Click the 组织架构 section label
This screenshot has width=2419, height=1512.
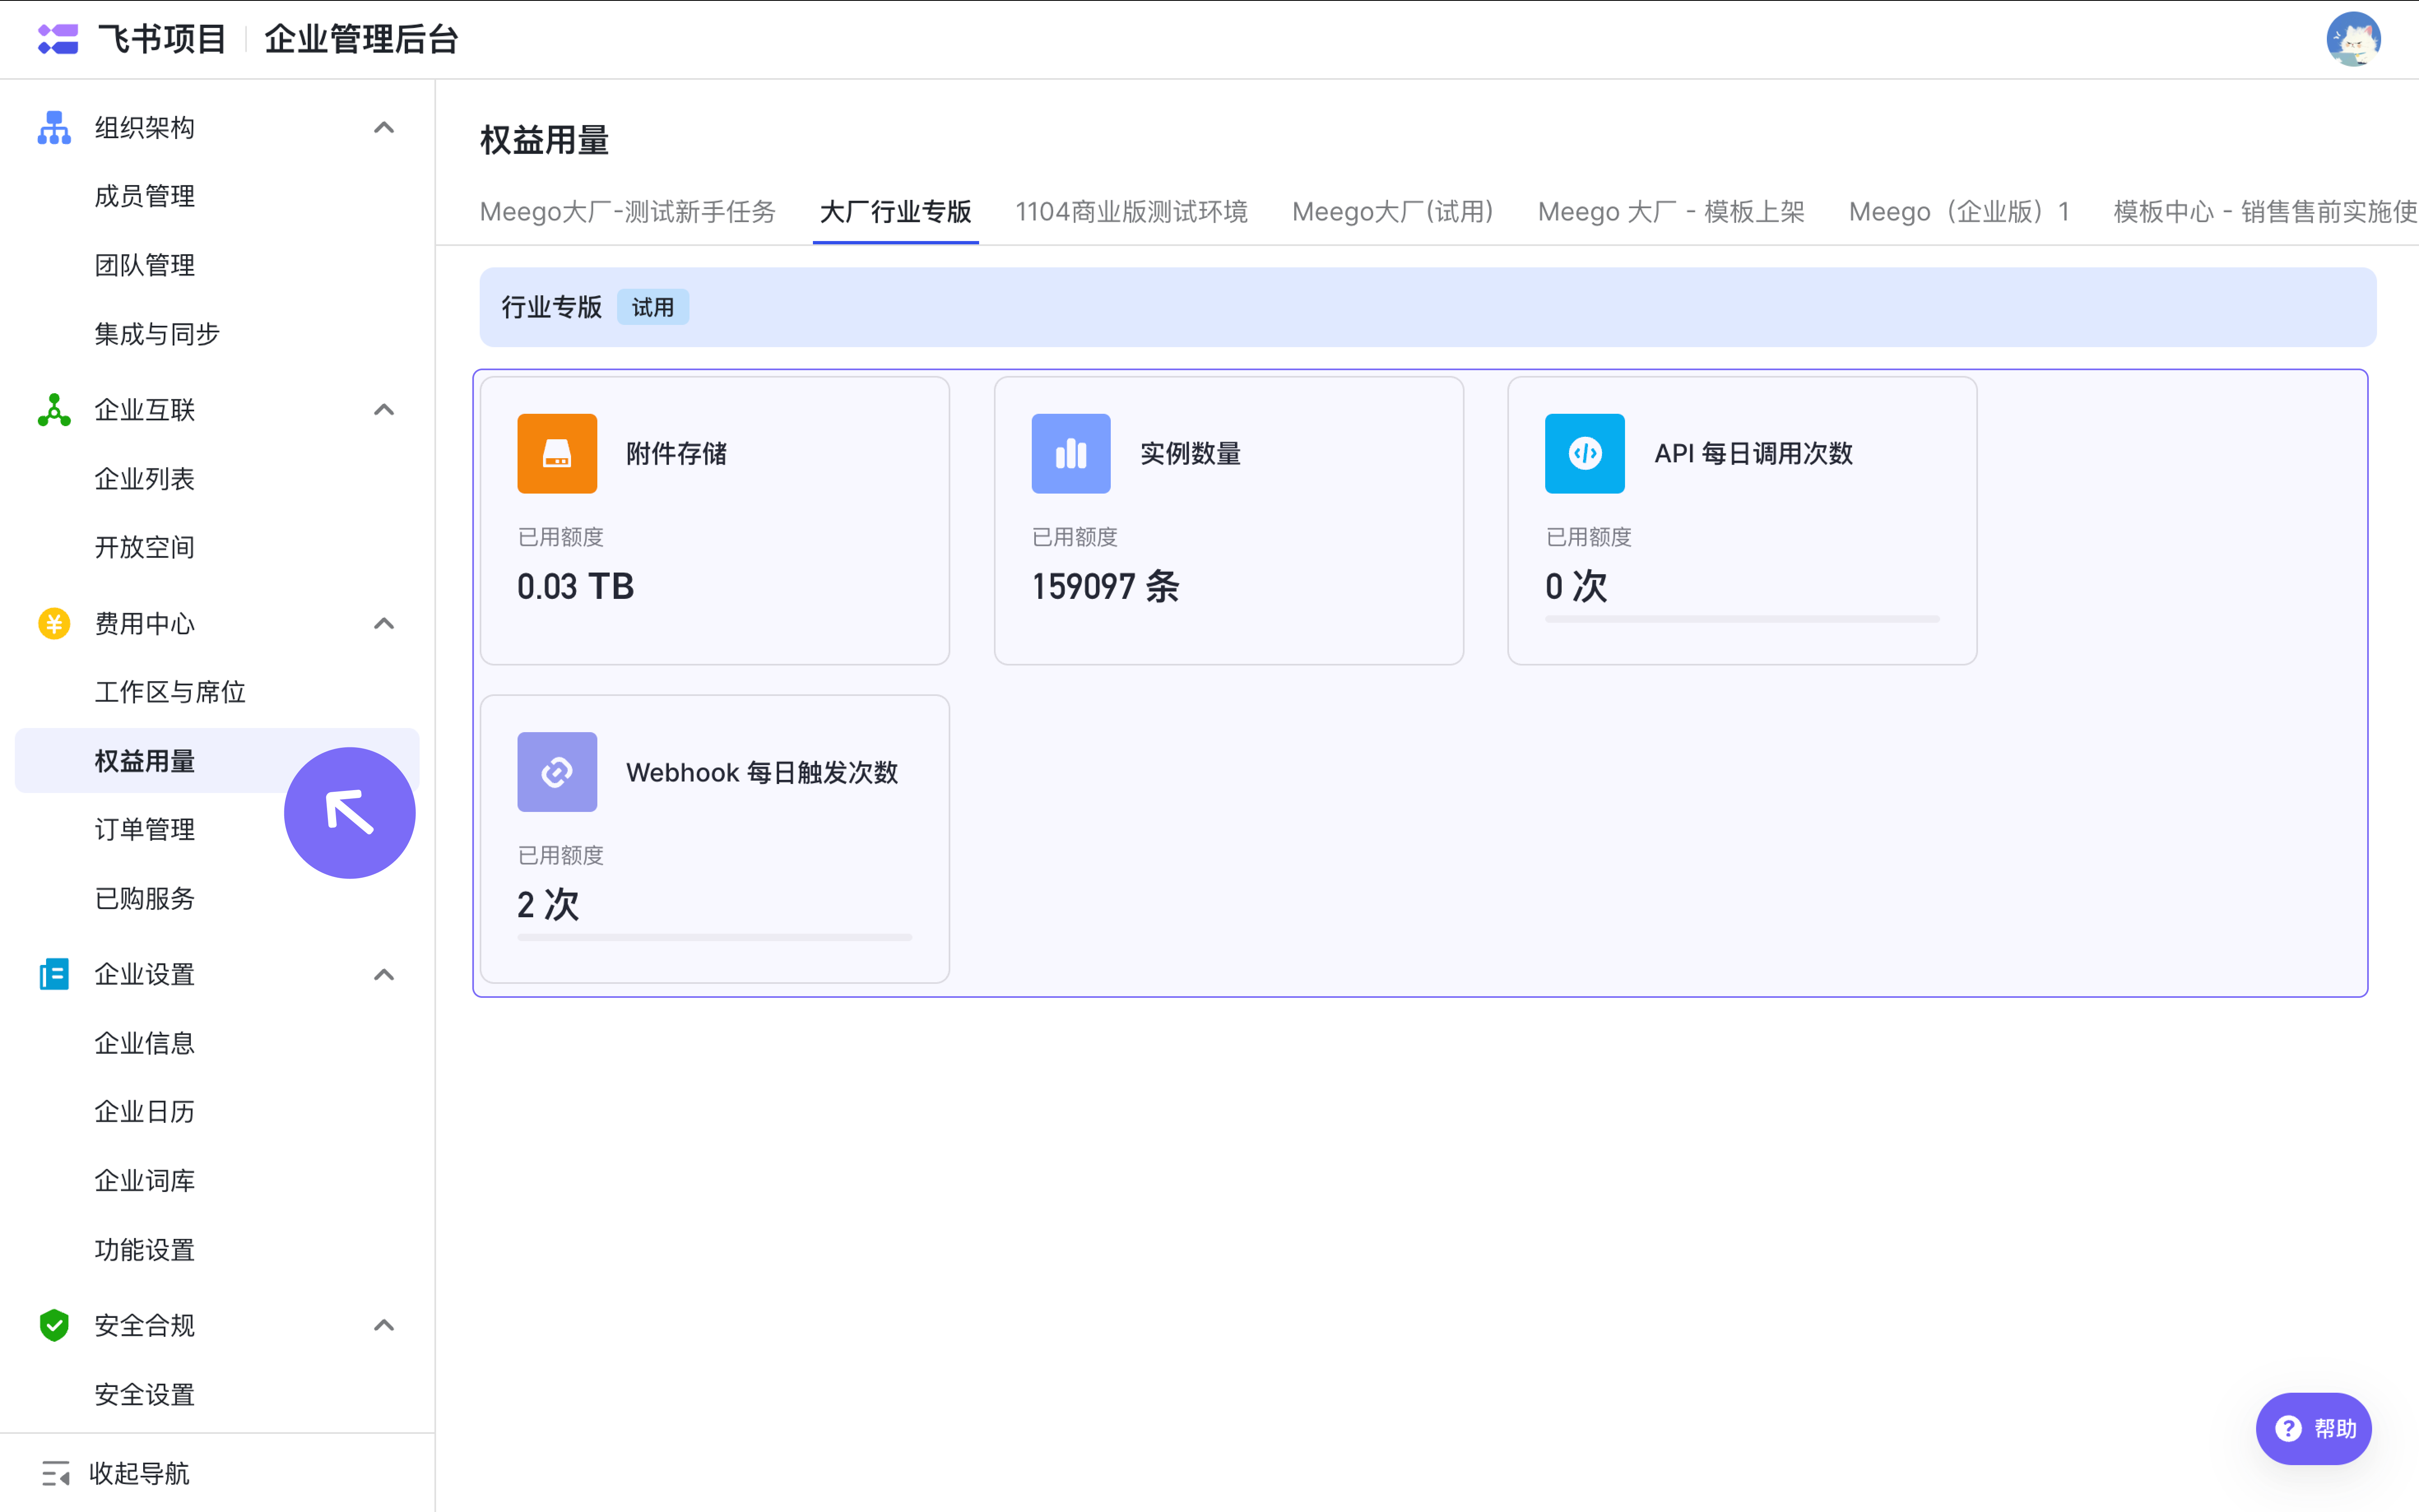pyautogui.click(x=145, y=128)
